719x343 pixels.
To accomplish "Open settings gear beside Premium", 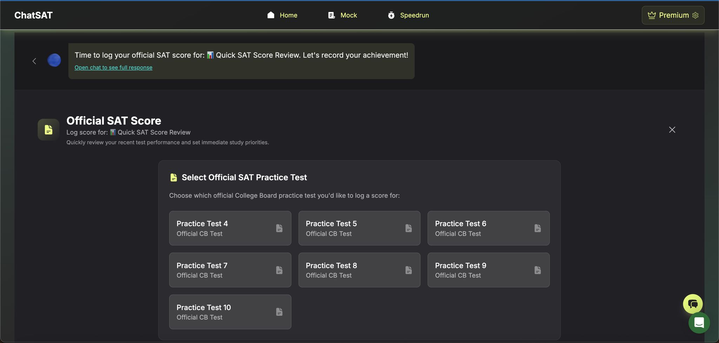I will tap(695, 15).
